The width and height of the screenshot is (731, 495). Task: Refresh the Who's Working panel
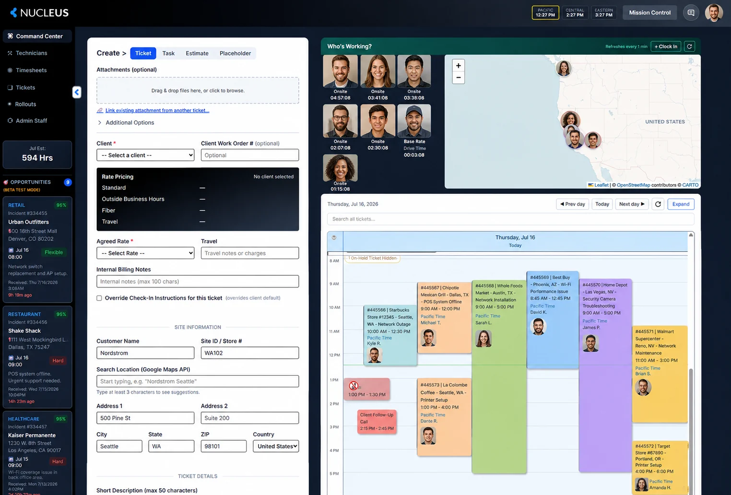click(x=689, y=47)
